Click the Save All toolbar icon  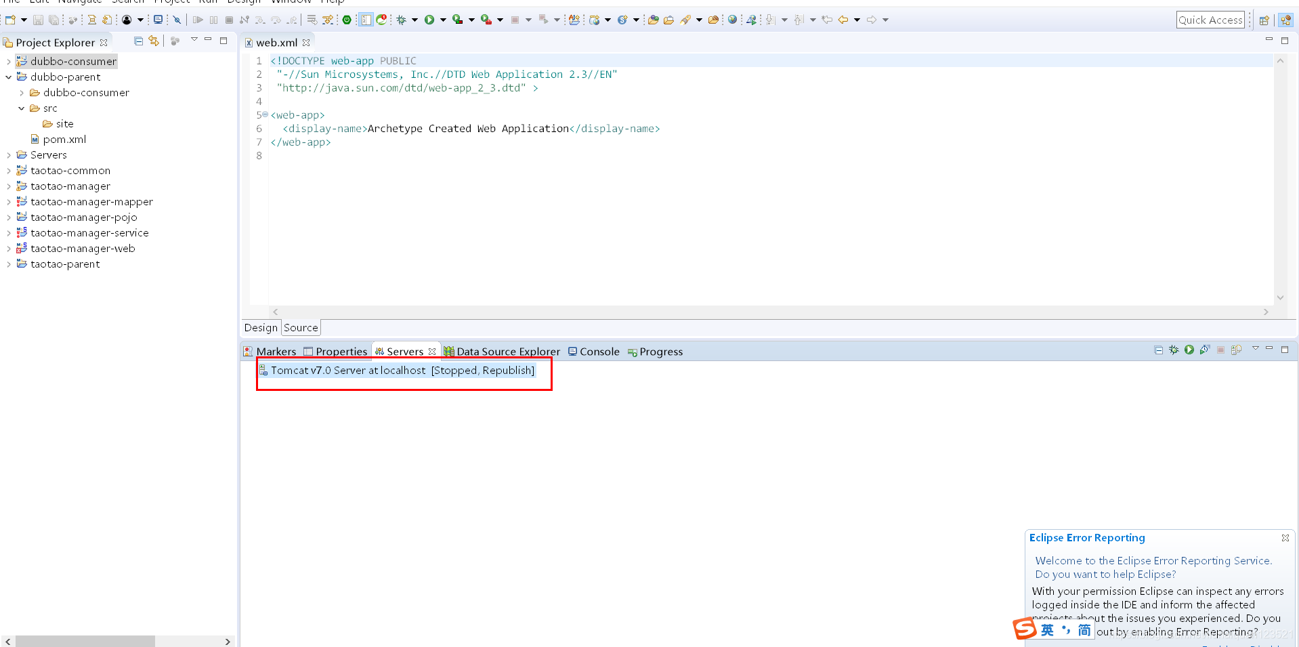pyautogui.click(x=54, y=20)
